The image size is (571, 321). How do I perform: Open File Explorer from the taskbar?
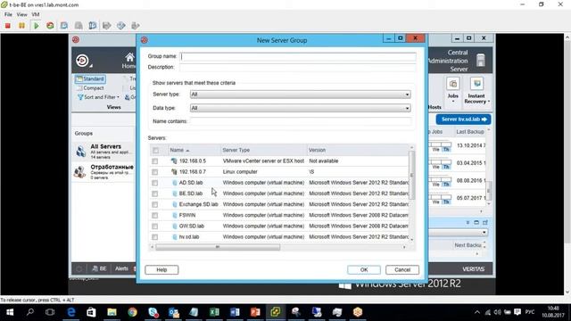point(112,312)
